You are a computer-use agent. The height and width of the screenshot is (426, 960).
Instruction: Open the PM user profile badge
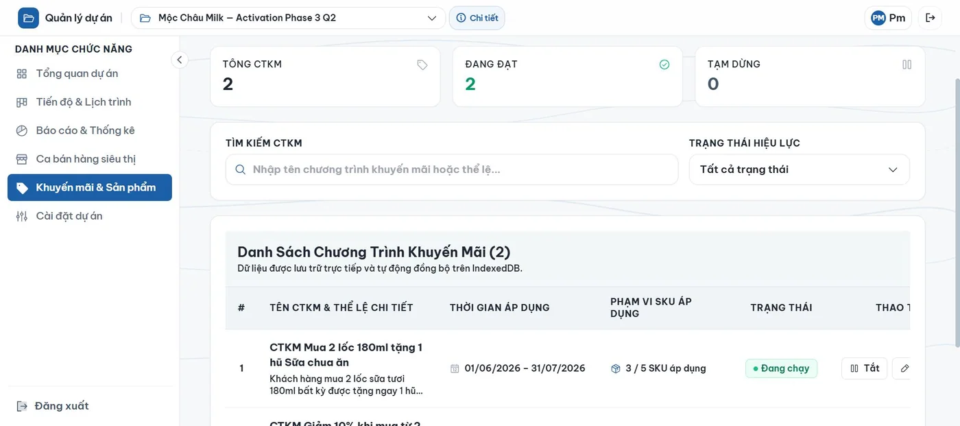coord(888,18)
